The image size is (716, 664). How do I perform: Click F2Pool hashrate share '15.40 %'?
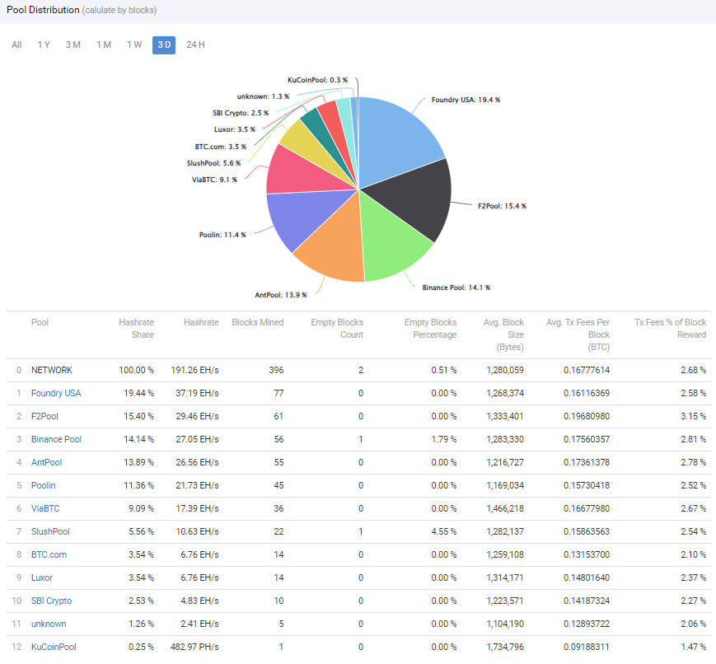[x=138, y=417]
